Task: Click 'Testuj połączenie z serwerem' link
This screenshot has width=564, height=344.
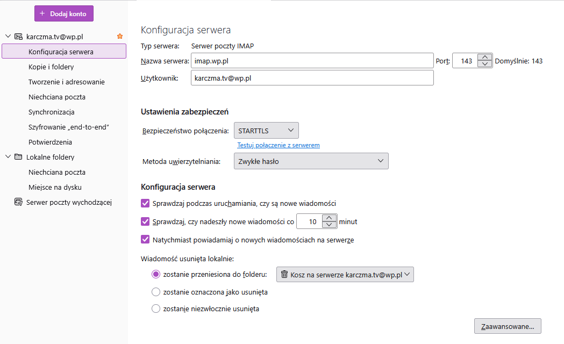Action: (x=279, y=145)
